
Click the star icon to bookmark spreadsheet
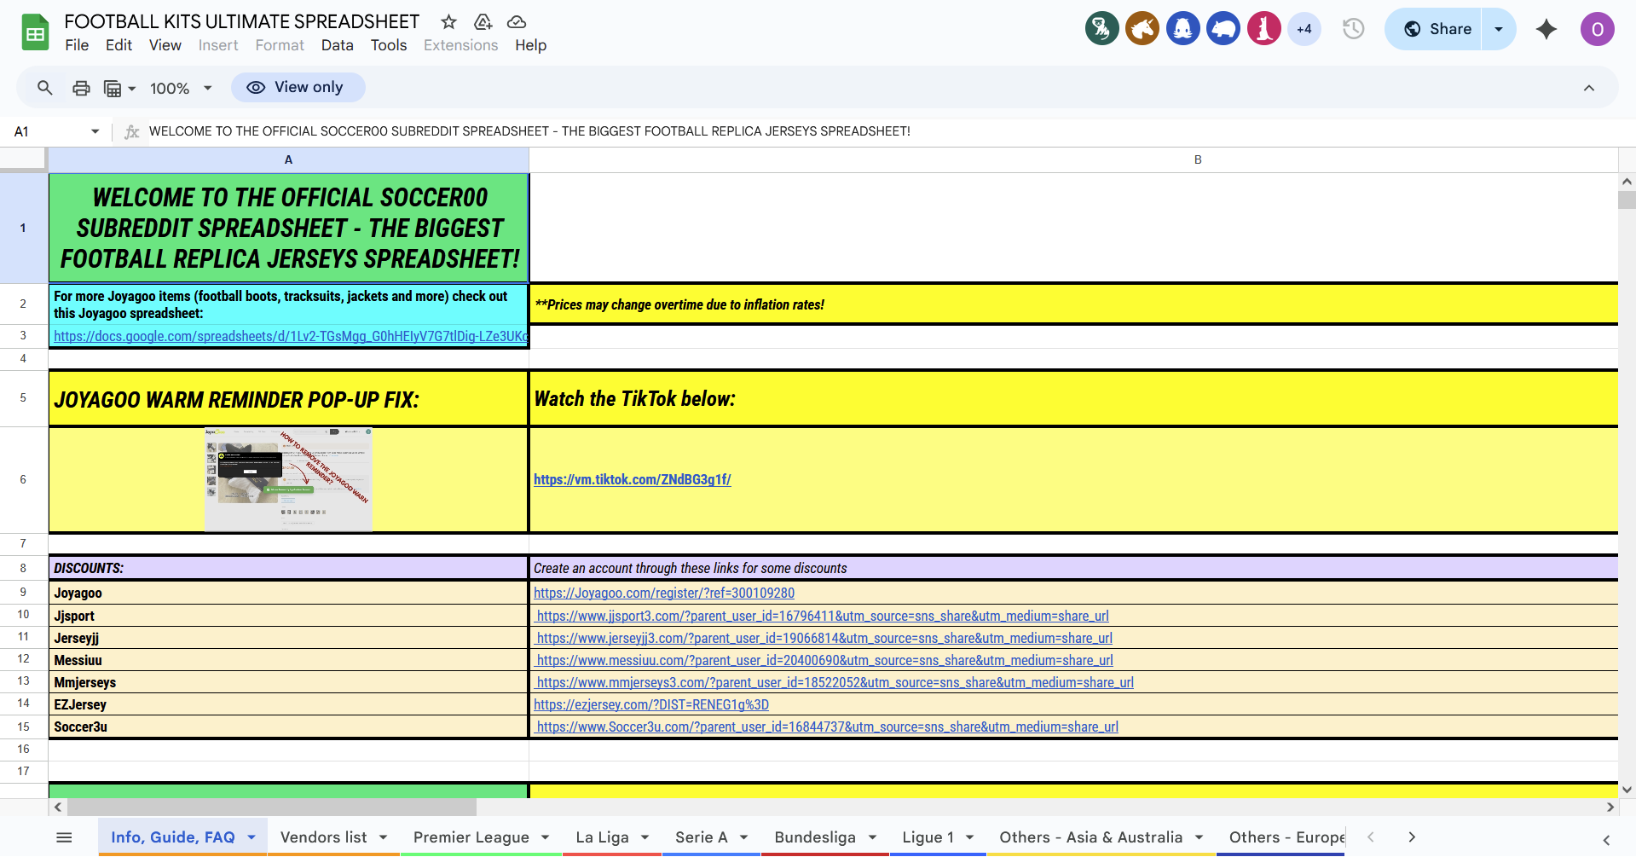click(448, 22)
